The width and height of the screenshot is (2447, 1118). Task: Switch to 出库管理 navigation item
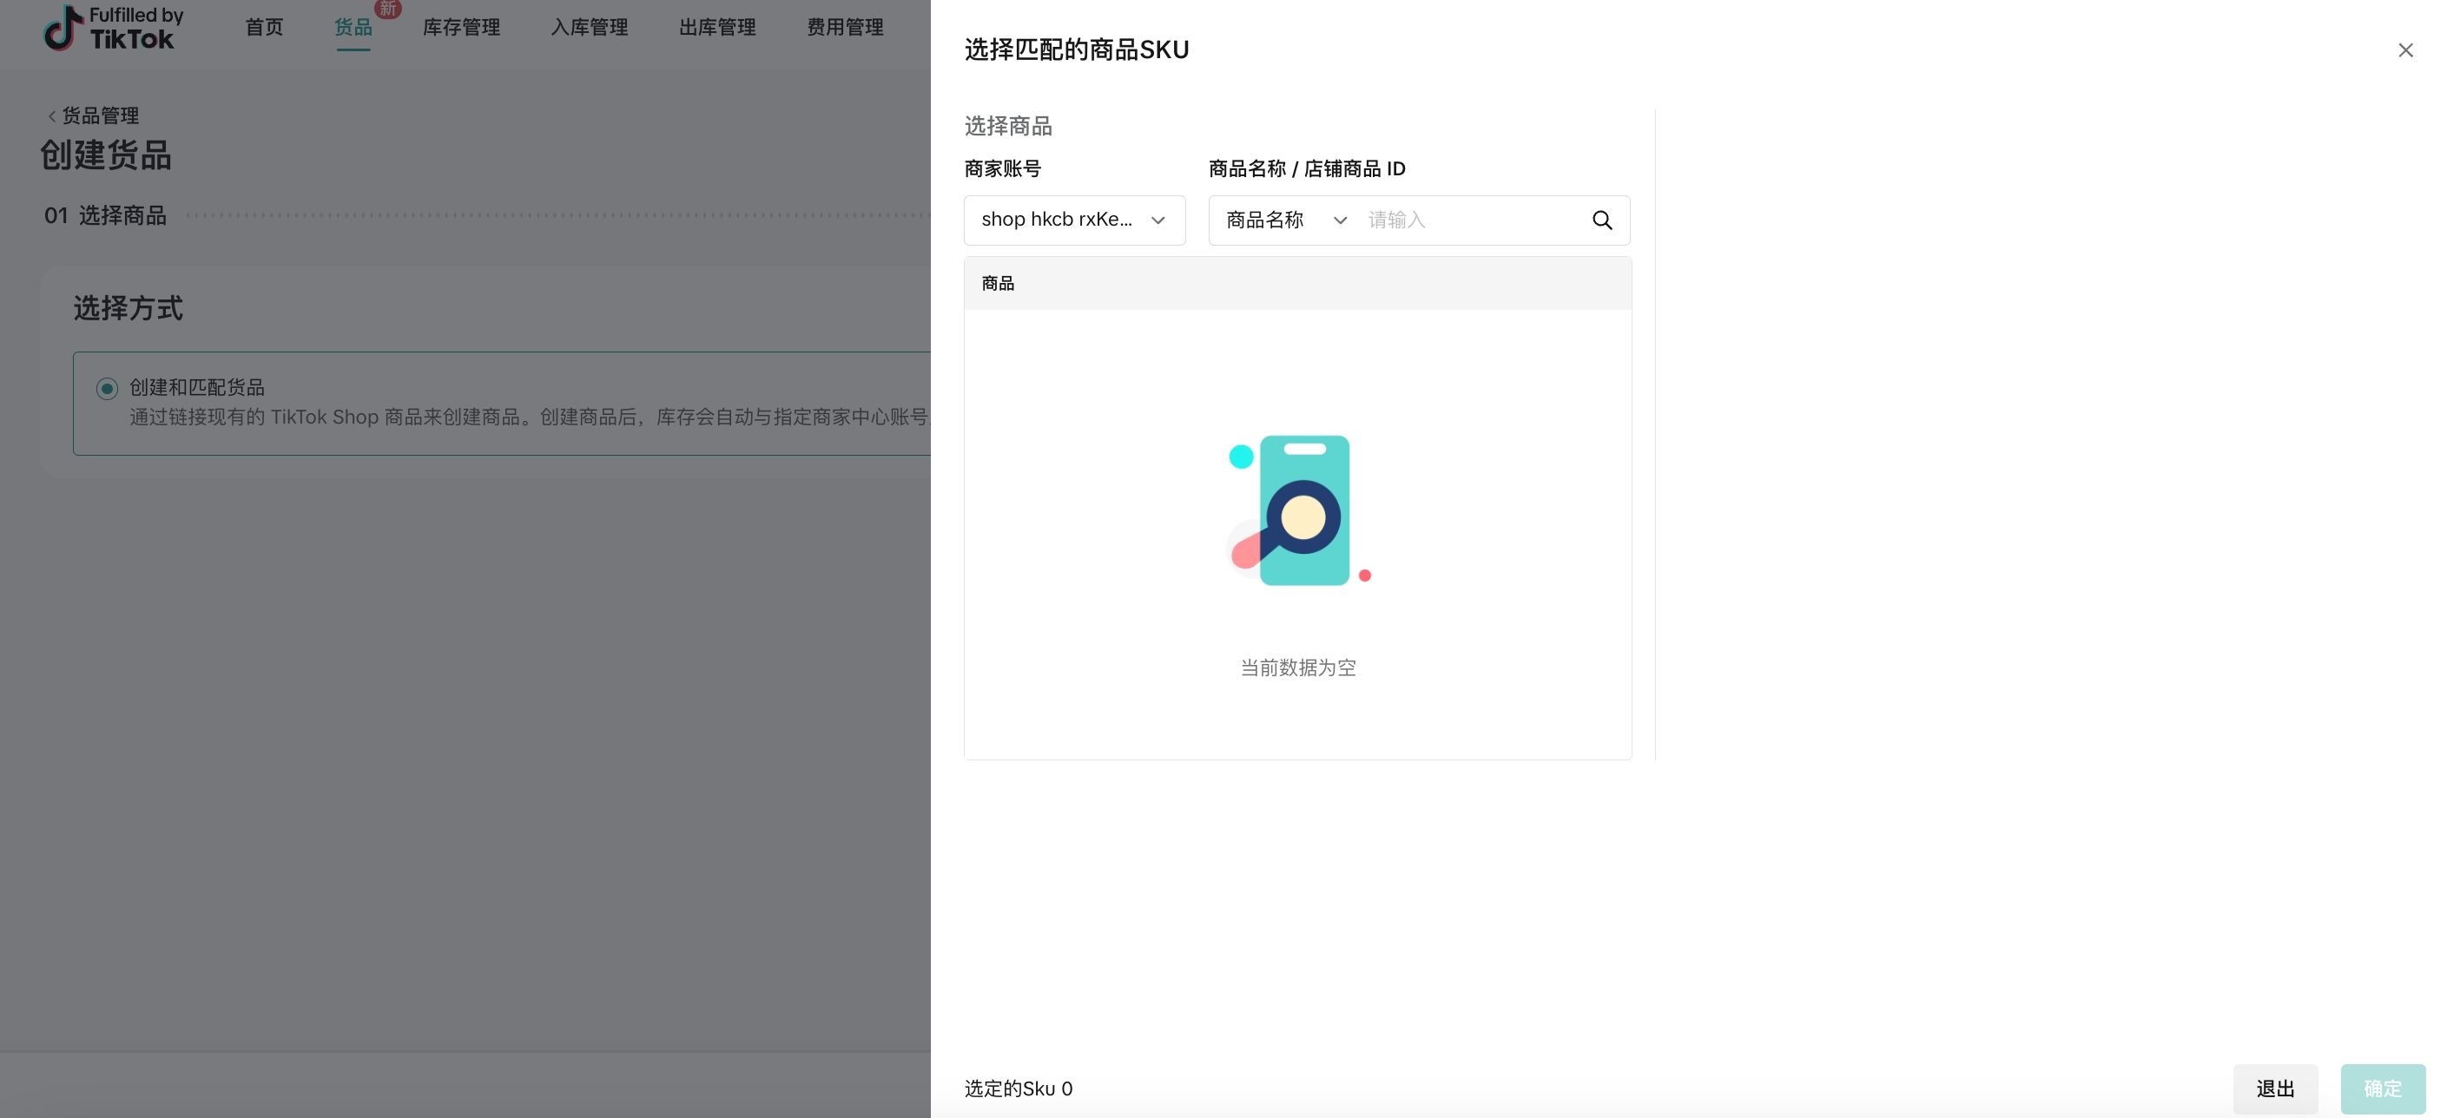[717, 28]
